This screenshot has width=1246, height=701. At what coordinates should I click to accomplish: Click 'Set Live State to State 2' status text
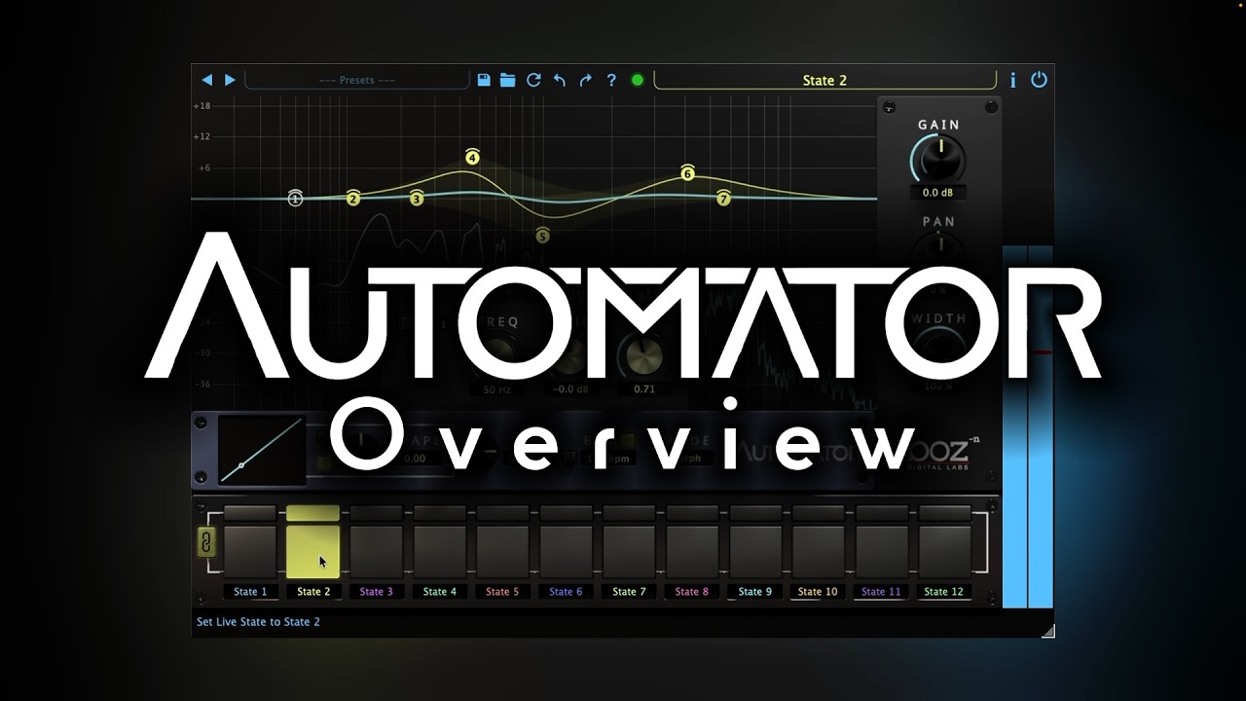[x=258, y=621]
